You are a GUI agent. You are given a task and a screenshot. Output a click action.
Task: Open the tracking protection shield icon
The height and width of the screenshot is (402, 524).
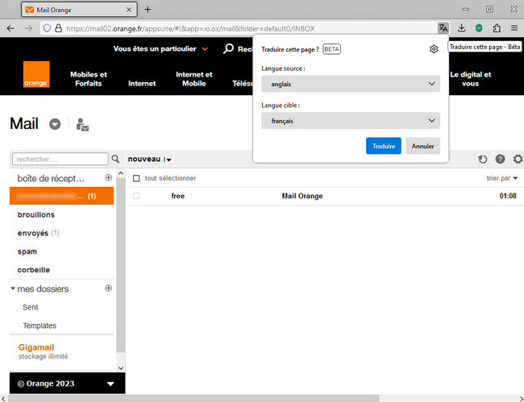(47, 28)
